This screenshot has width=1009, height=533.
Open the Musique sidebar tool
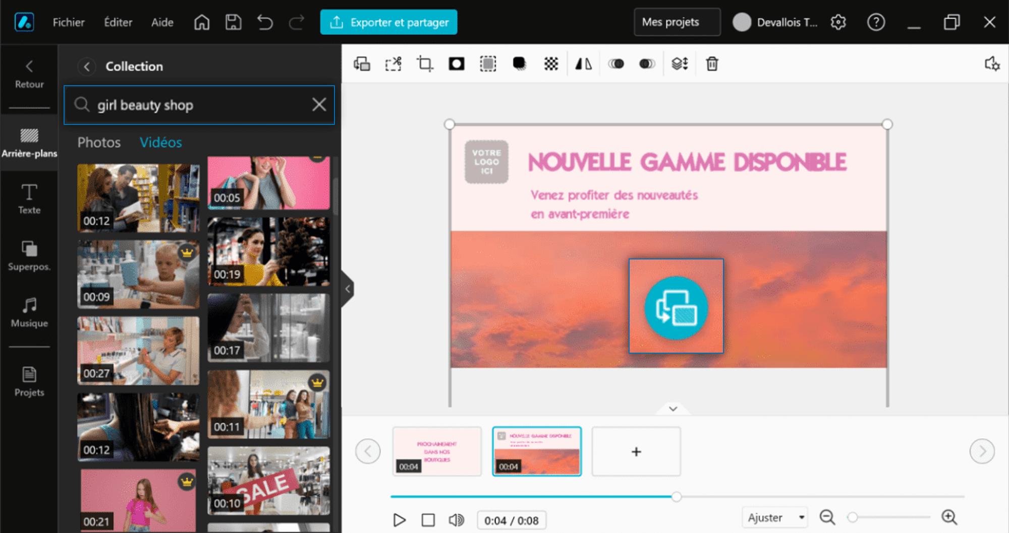29,312
